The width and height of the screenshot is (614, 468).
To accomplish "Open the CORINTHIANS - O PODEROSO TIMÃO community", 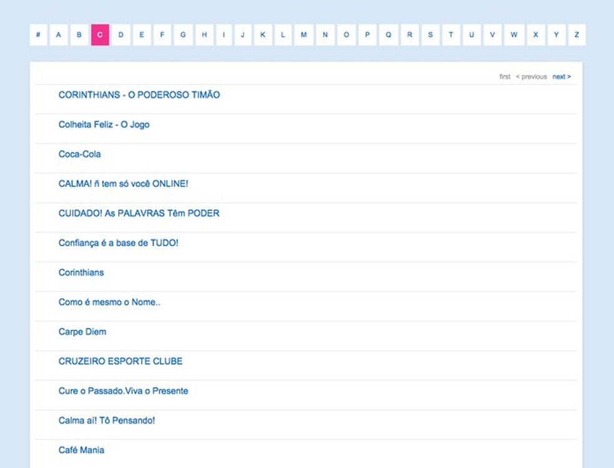I will [x=139, y=95].
